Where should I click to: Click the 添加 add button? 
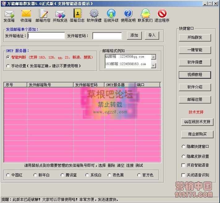pyautogui.click(x=134, y=35)
